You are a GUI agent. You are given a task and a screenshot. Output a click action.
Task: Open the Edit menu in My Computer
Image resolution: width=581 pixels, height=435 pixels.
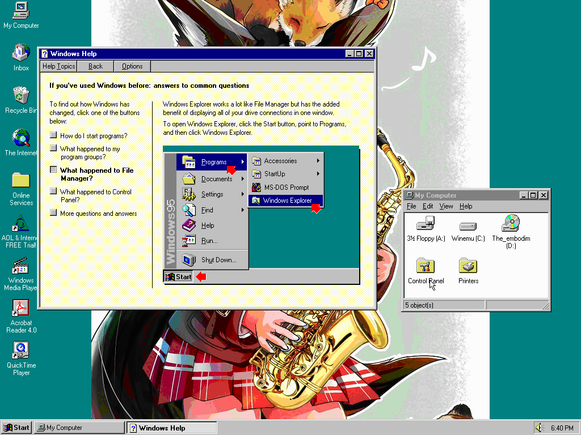click(428, 206)
